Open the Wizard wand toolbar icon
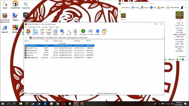This screenshot has height=106, width=189. pyautogui.click(x=69, y=32)
